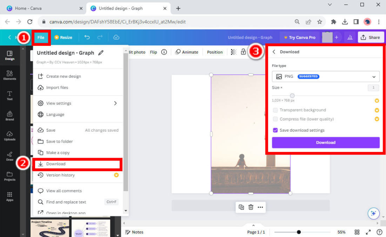Select the Draw tool
Screen dimensions: 386x237
[x=9, y=156]
